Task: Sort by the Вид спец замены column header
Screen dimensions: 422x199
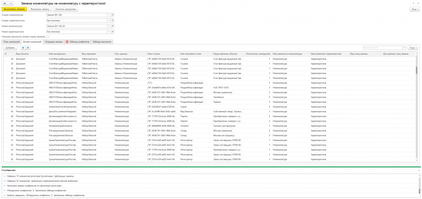Action: point(365,54)
